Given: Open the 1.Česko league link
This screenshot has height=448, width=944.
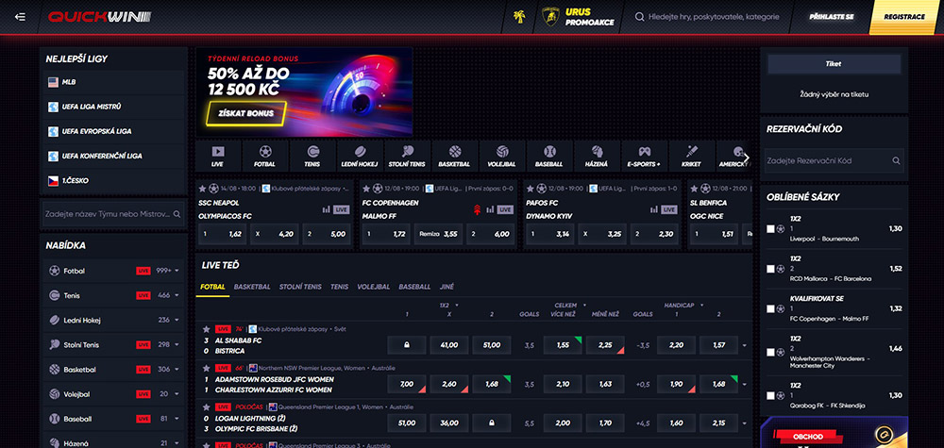Looking at the screenshot, I should pos(113,180).
